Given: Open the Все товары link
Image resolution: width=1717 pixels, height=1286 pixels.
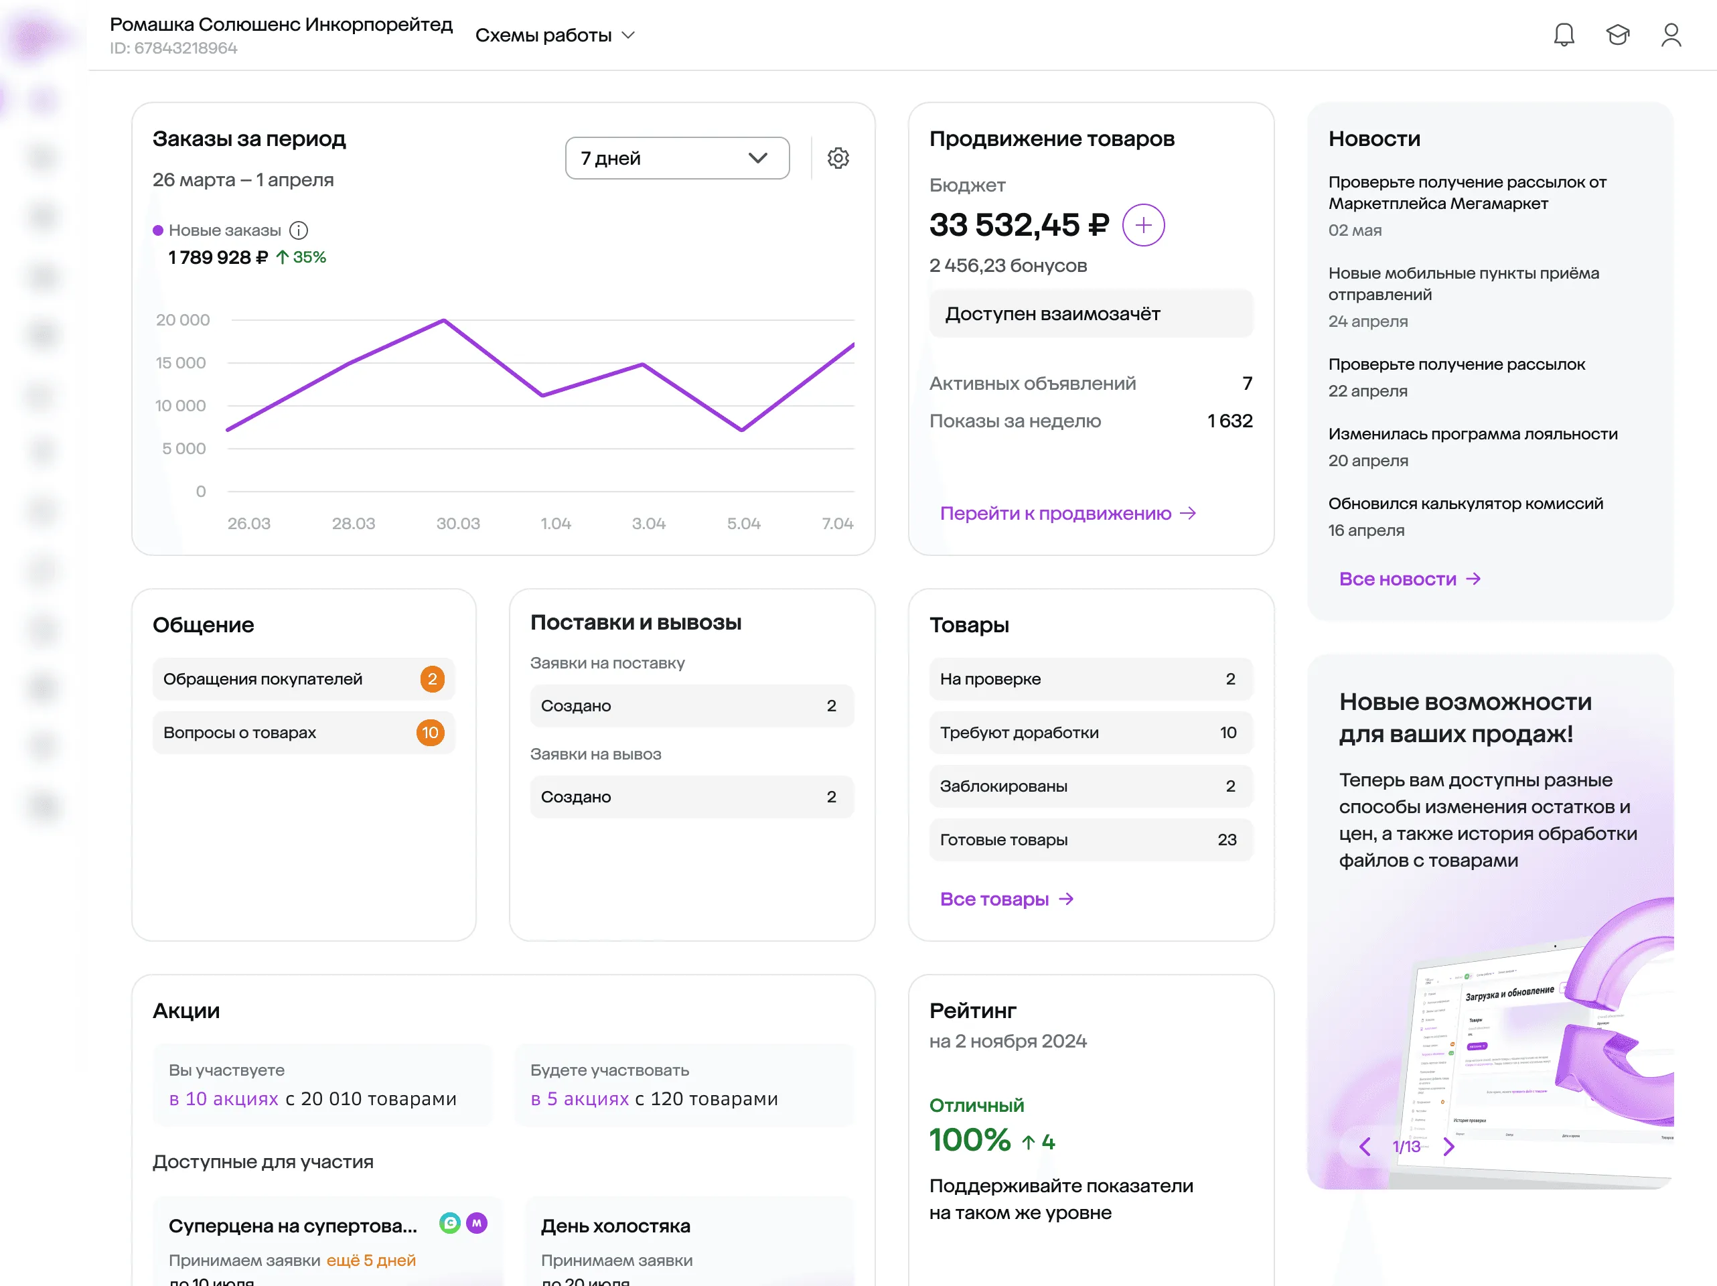Looking at the screenshot, I should 1006,900.
